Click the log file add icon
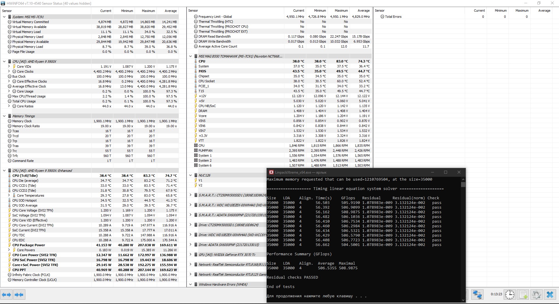Viewport: 559px width, 304px height. (x=523, y=295)
